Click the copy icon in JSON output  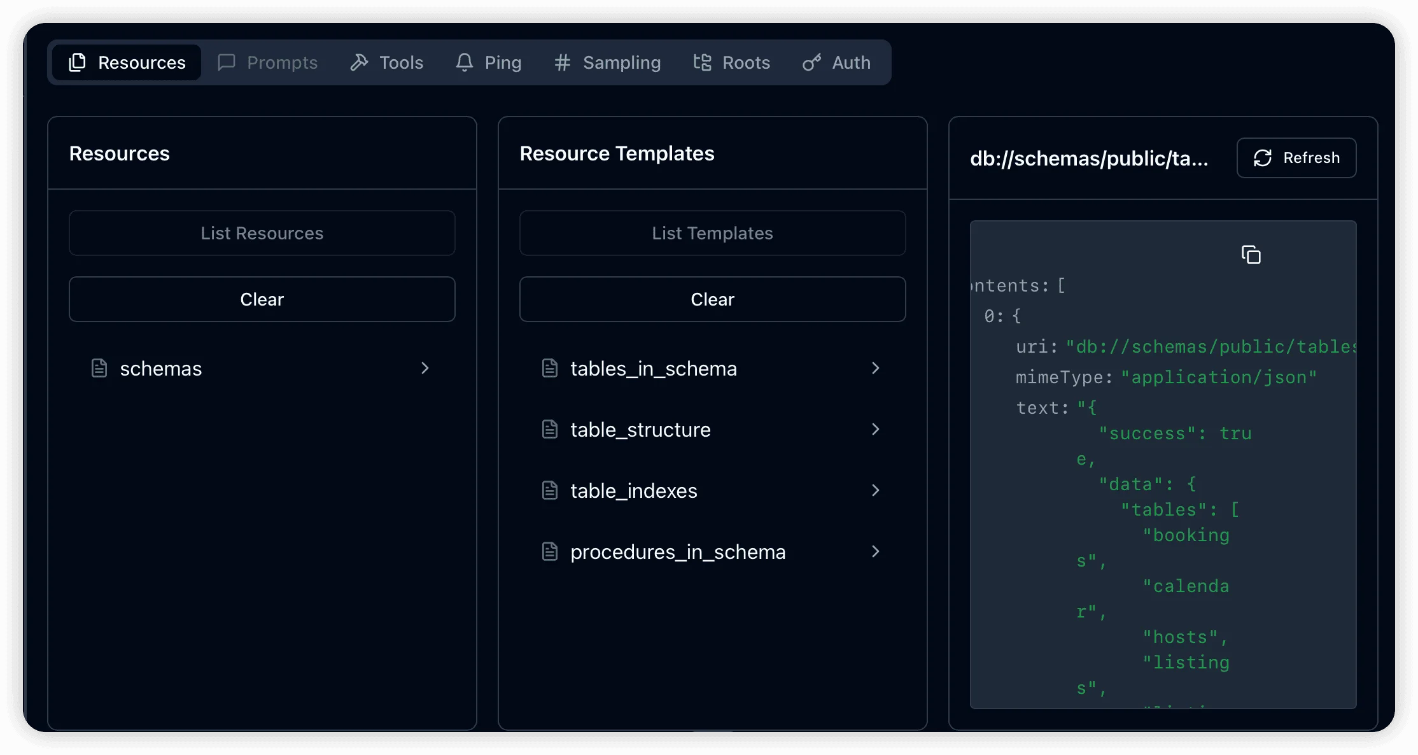(1251, 255)
